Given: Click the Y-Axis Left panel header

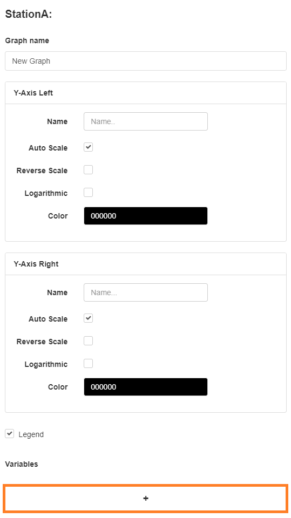Looking at the screenshot, I should tap(146, 93).
